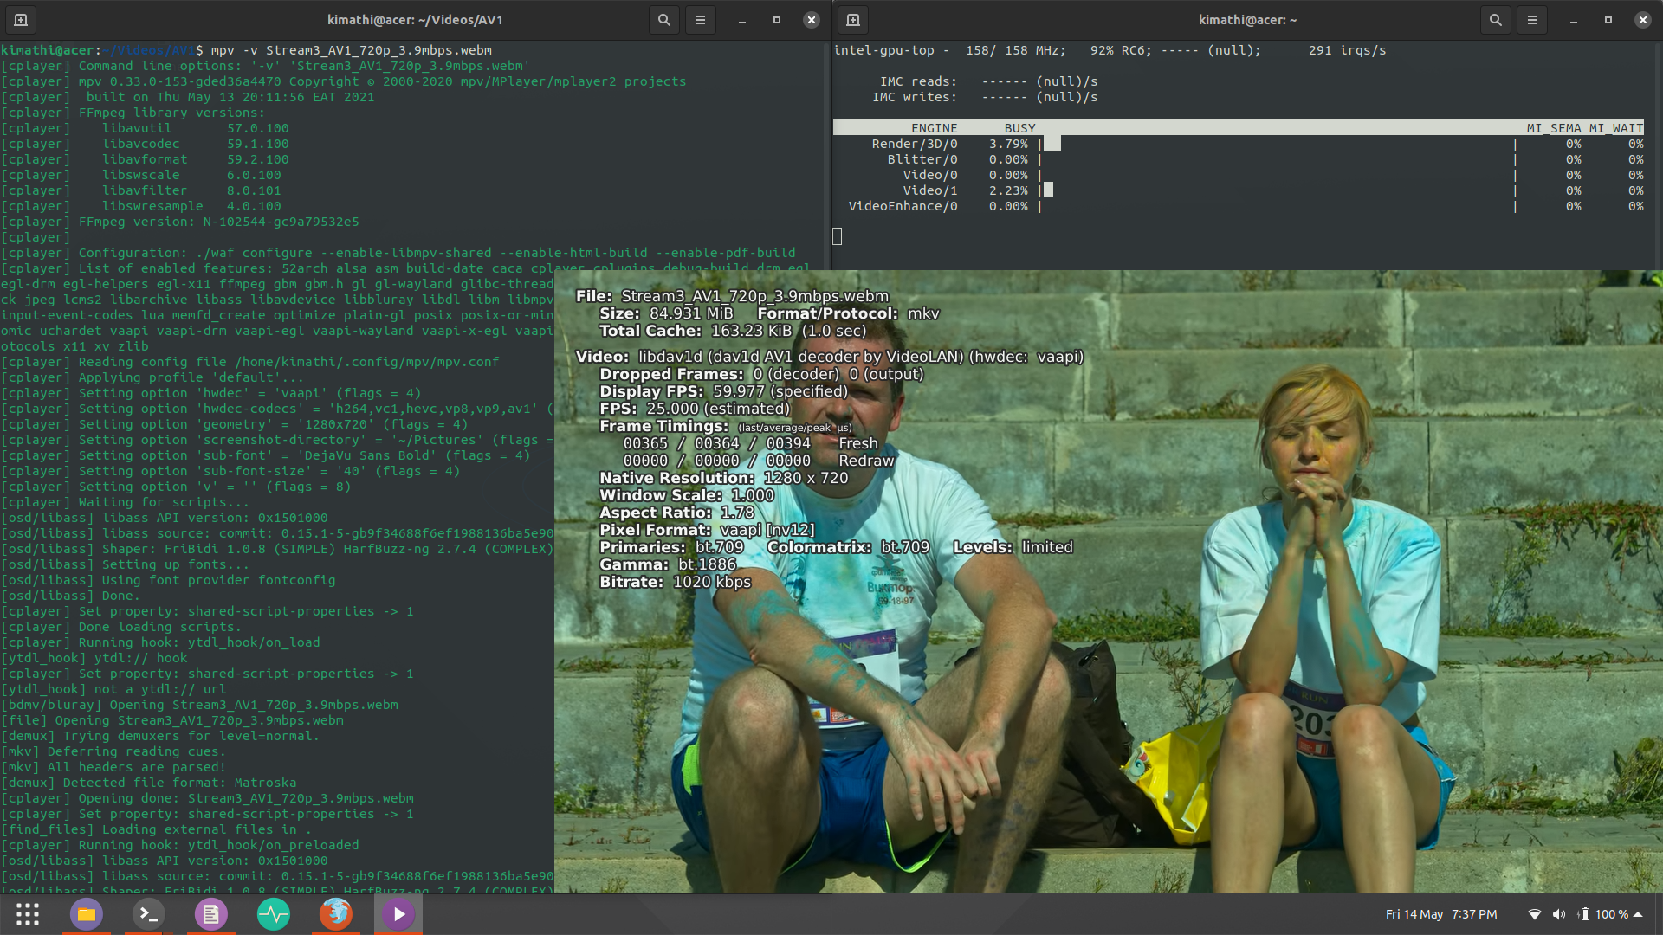Open the document viewer from the dock
This screenshot has height=935, width=1663.
[x=210, y=913]
